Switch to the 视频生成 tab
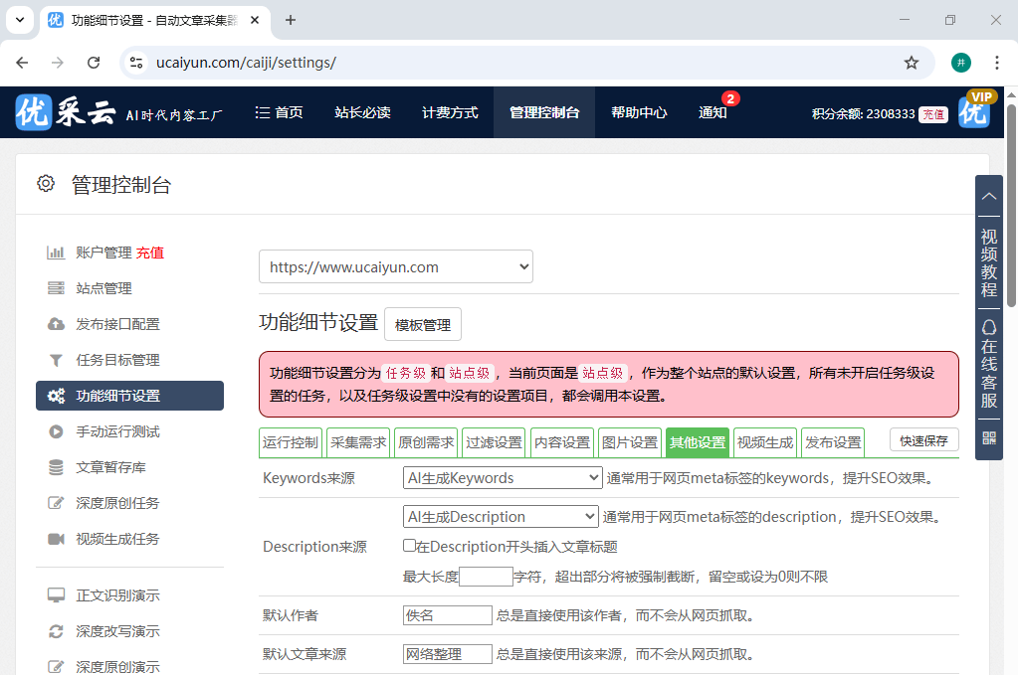The width and height of the screenshot is (1018, 675). [764, 442]
